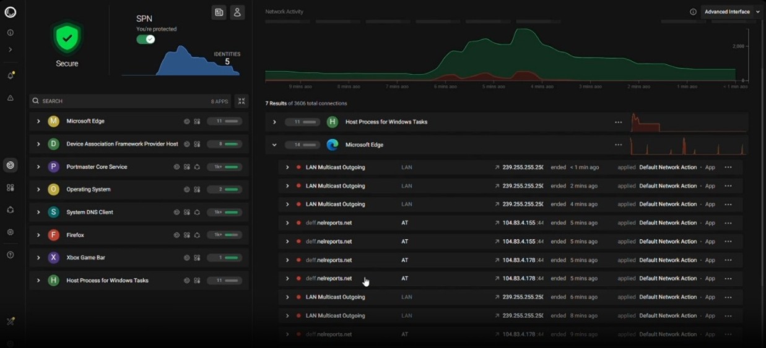Click the 14 connections pill beside Microsoft Edge
The width and height of the screenshot is (766, 348).
tap(302, 145)
